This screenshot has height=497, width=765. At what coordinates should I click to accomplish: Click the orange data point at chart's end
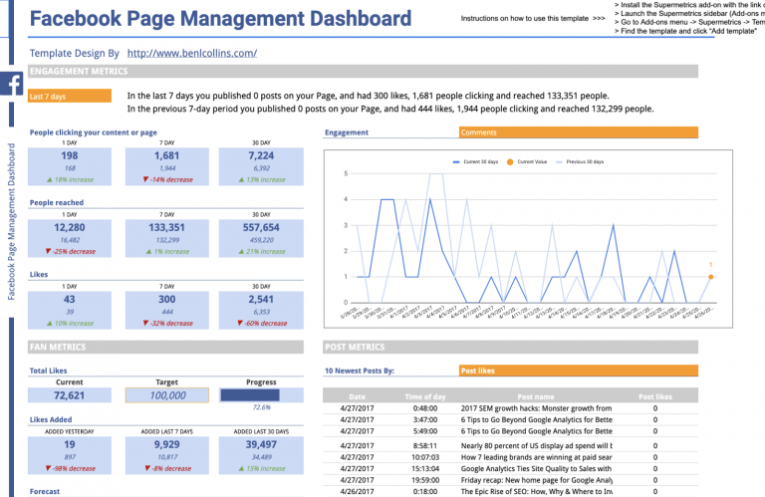point(710,277)
